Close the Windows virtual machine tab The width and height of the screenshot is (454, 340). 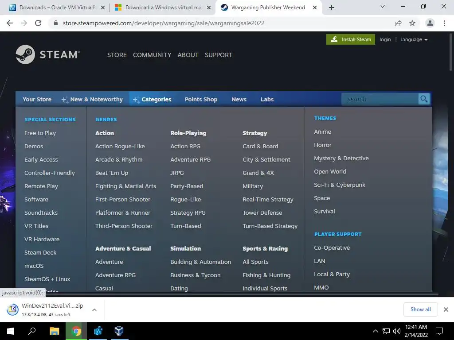208,8
